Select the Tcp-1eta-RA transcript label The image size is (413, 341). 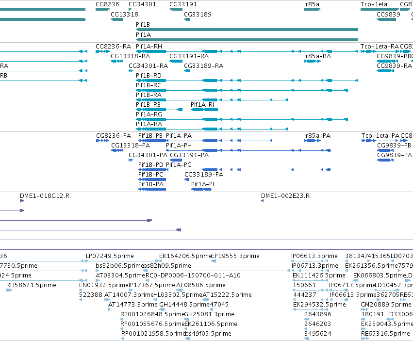click(x=380, y=47)
